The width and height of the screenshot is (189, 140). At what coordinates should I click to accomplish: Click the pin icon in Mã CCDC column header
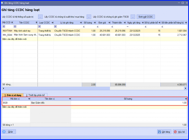pos(12,22)
